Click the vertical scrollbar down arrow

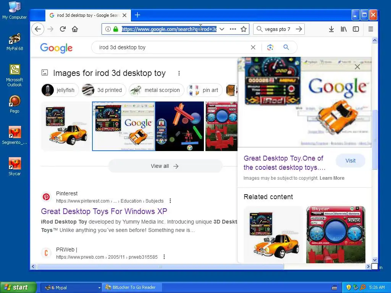coord(375,260)
